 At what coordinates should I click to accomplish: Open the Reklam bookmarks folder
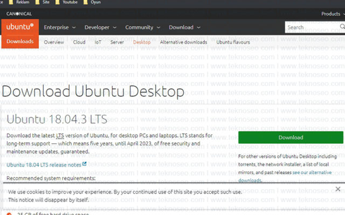tap(19, 2)
